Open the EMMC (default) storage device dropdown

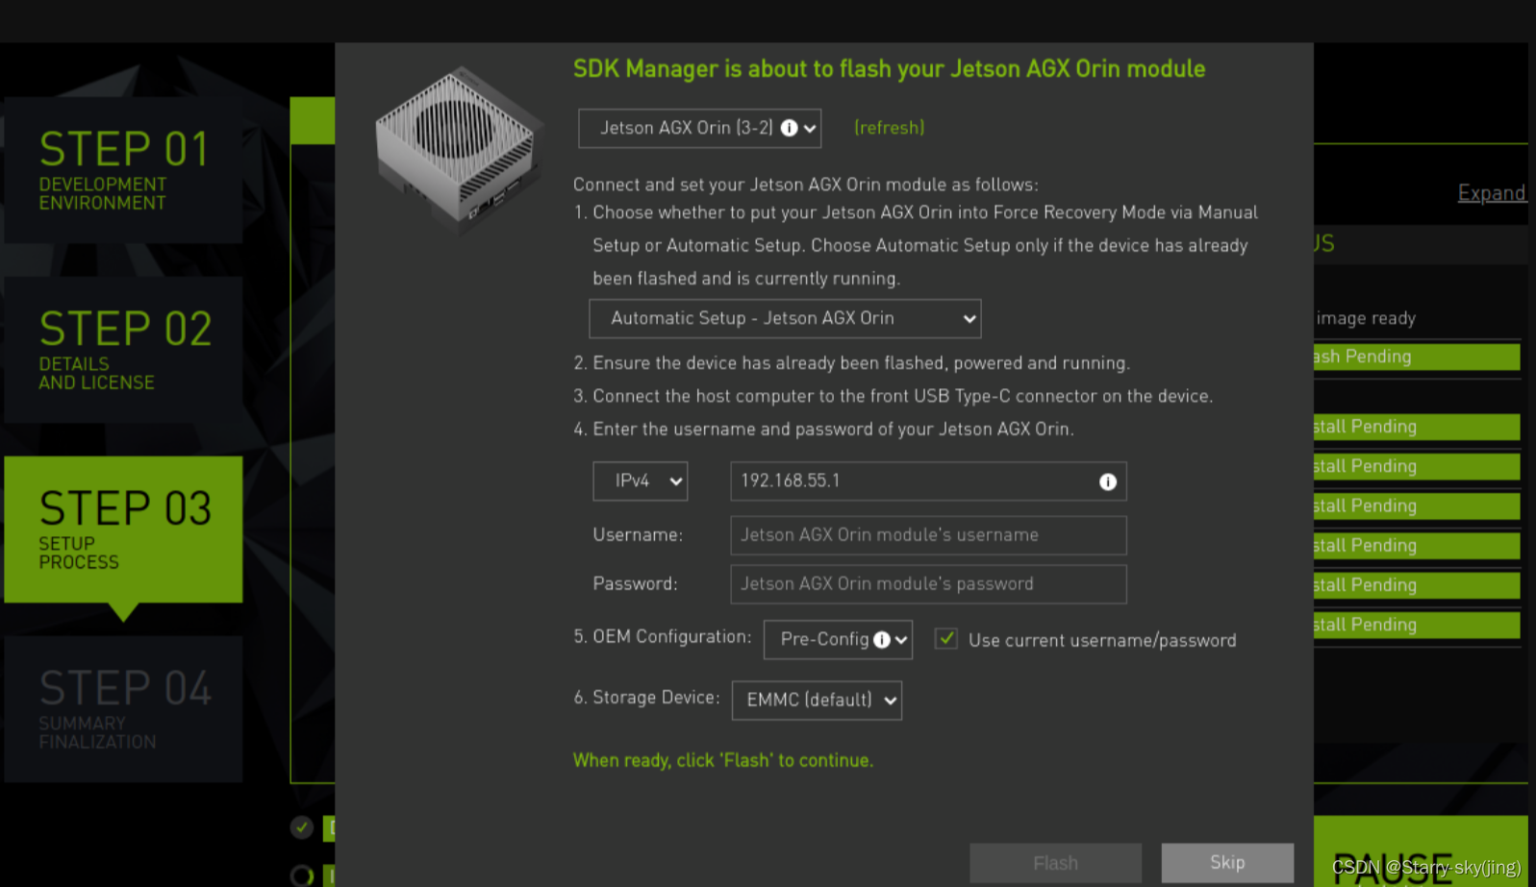pyautogui.click(x=817, y=700)
